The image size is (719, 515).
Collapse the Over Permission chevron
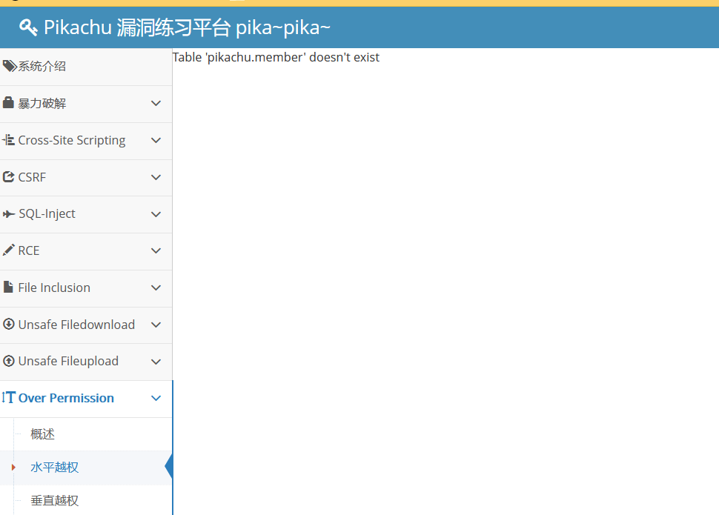tap(156, 399)
